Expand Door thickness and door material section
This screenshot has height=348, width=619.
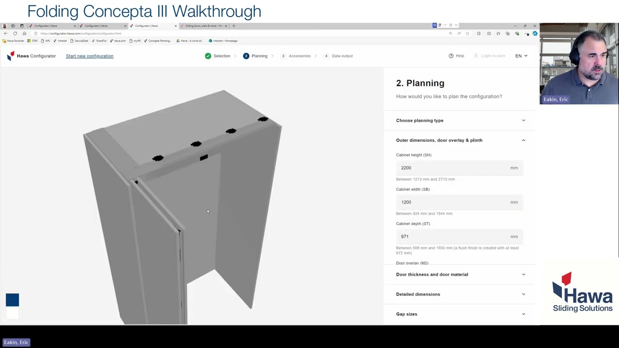(460, 275)
